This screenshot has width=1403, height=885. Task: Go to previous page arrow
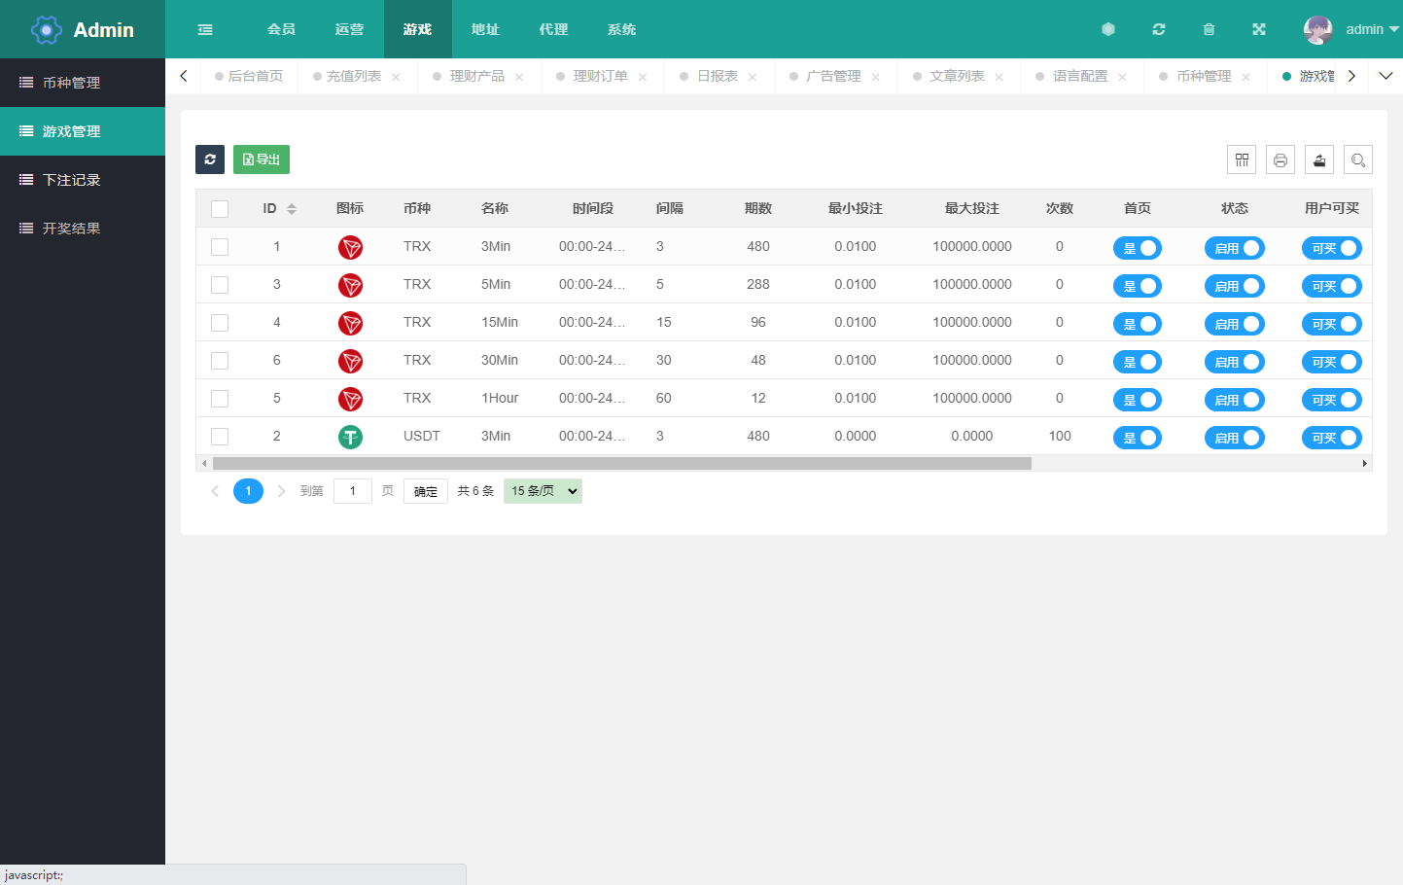[215, 491]
